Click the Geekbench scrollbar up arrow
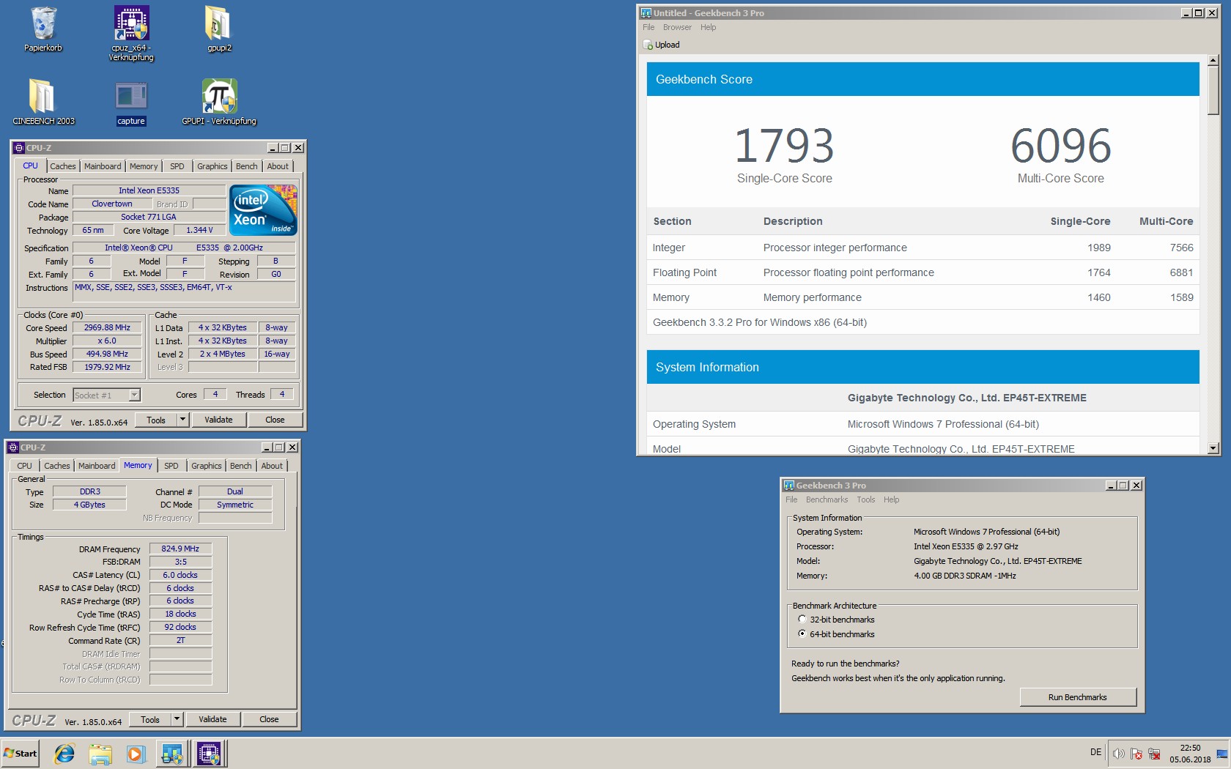Image resolution: width=1231 pixels, height=769 pixels. click(1213, 61)
